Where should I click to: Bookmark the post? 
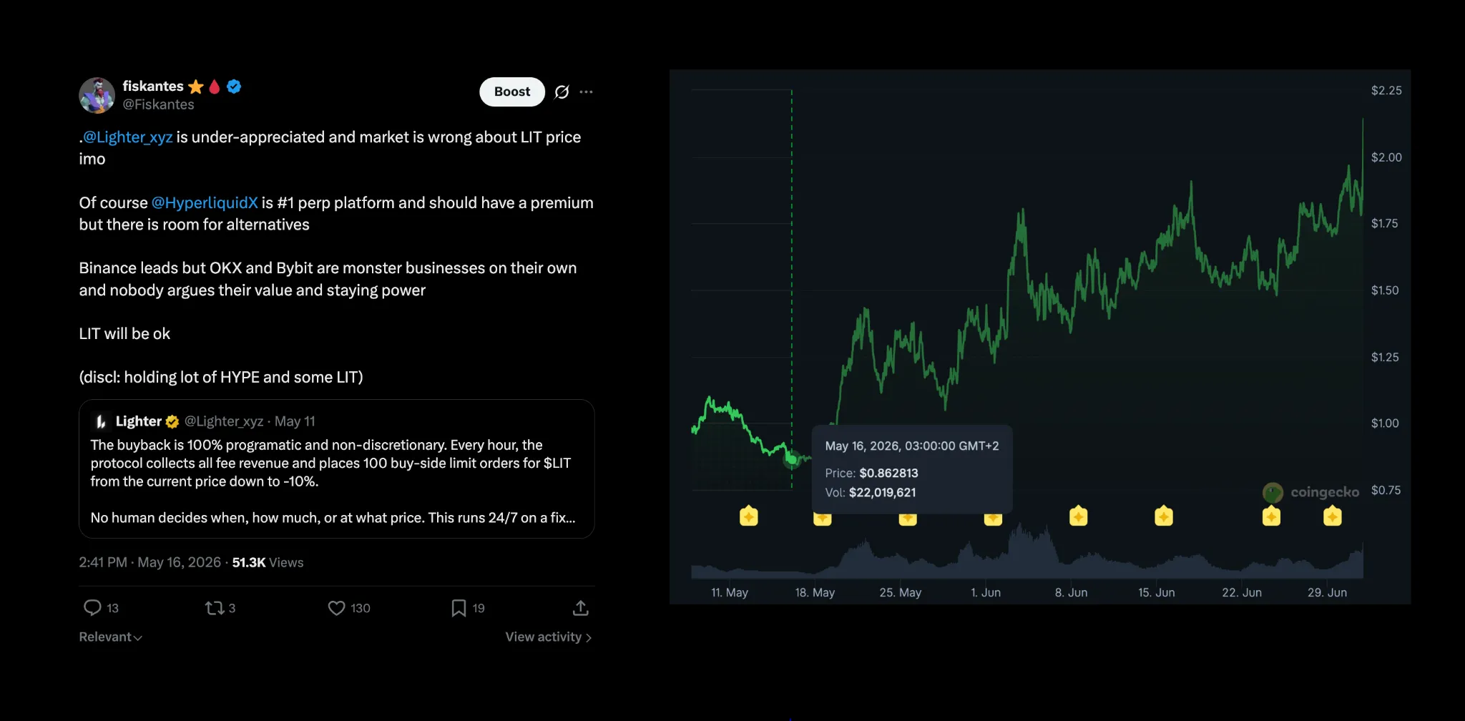click(x=459, y=608)
